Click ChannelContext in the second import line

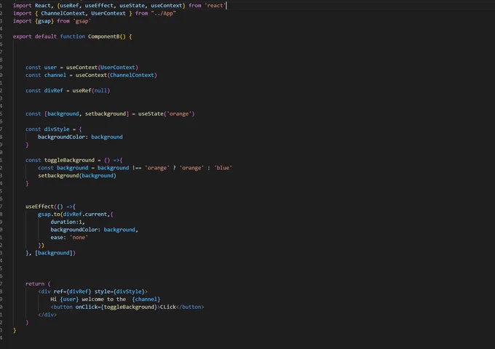pos(63,13)
